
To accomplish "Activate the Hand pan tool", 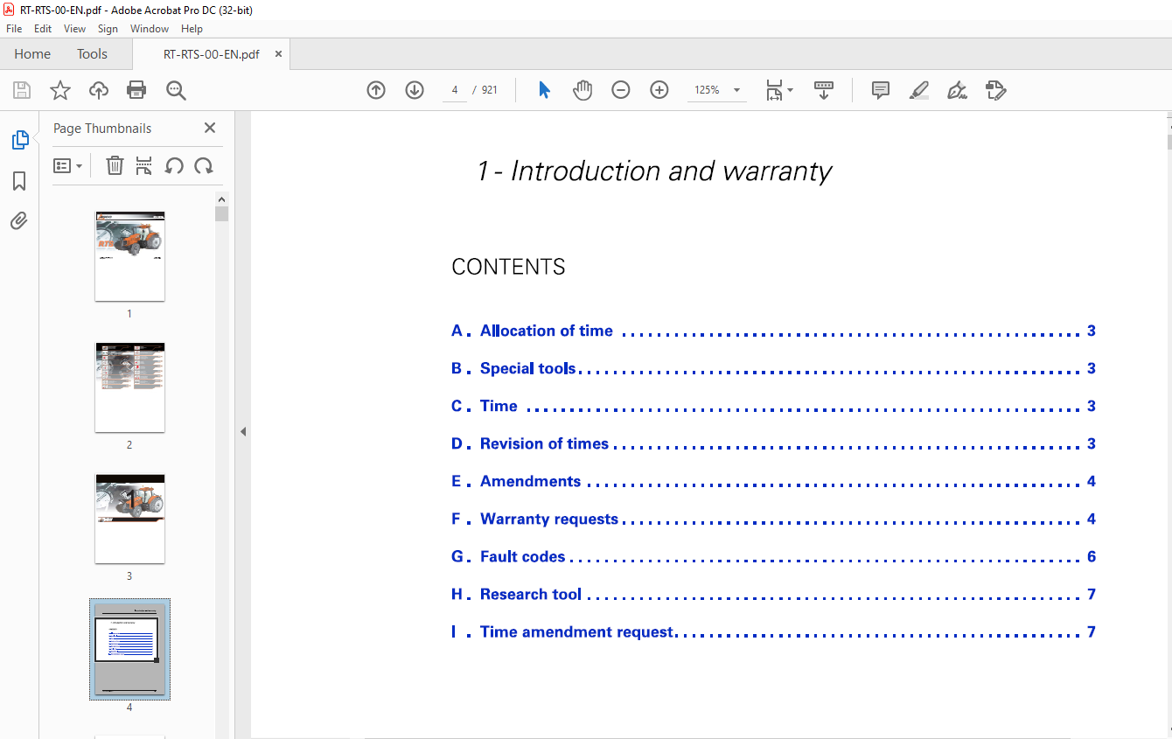I will click(x=583, y=90).
